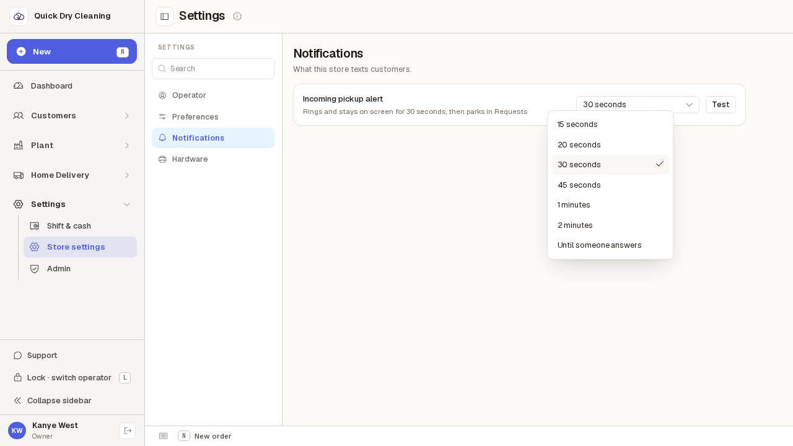Click New order shortcut in bottom bar
793x446 pixels.
[x=205, y=436]
